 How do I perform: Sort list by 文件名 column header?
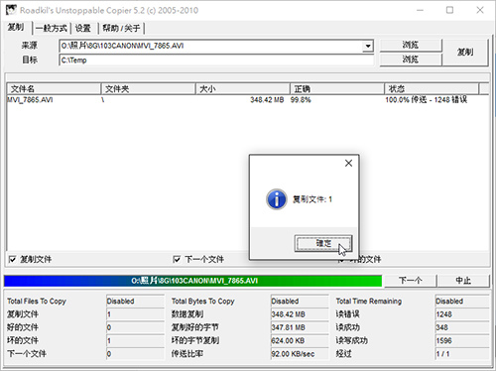click(54, 88)
